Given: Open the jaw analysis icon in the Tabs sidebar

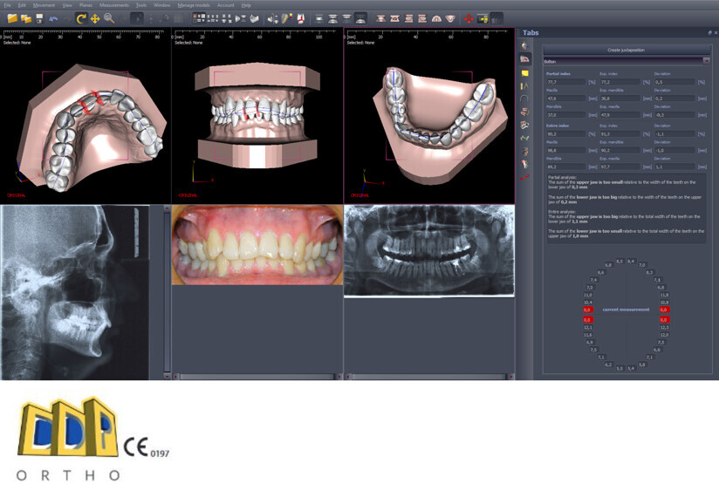Looking at the screenshot, I should point(524,58).
